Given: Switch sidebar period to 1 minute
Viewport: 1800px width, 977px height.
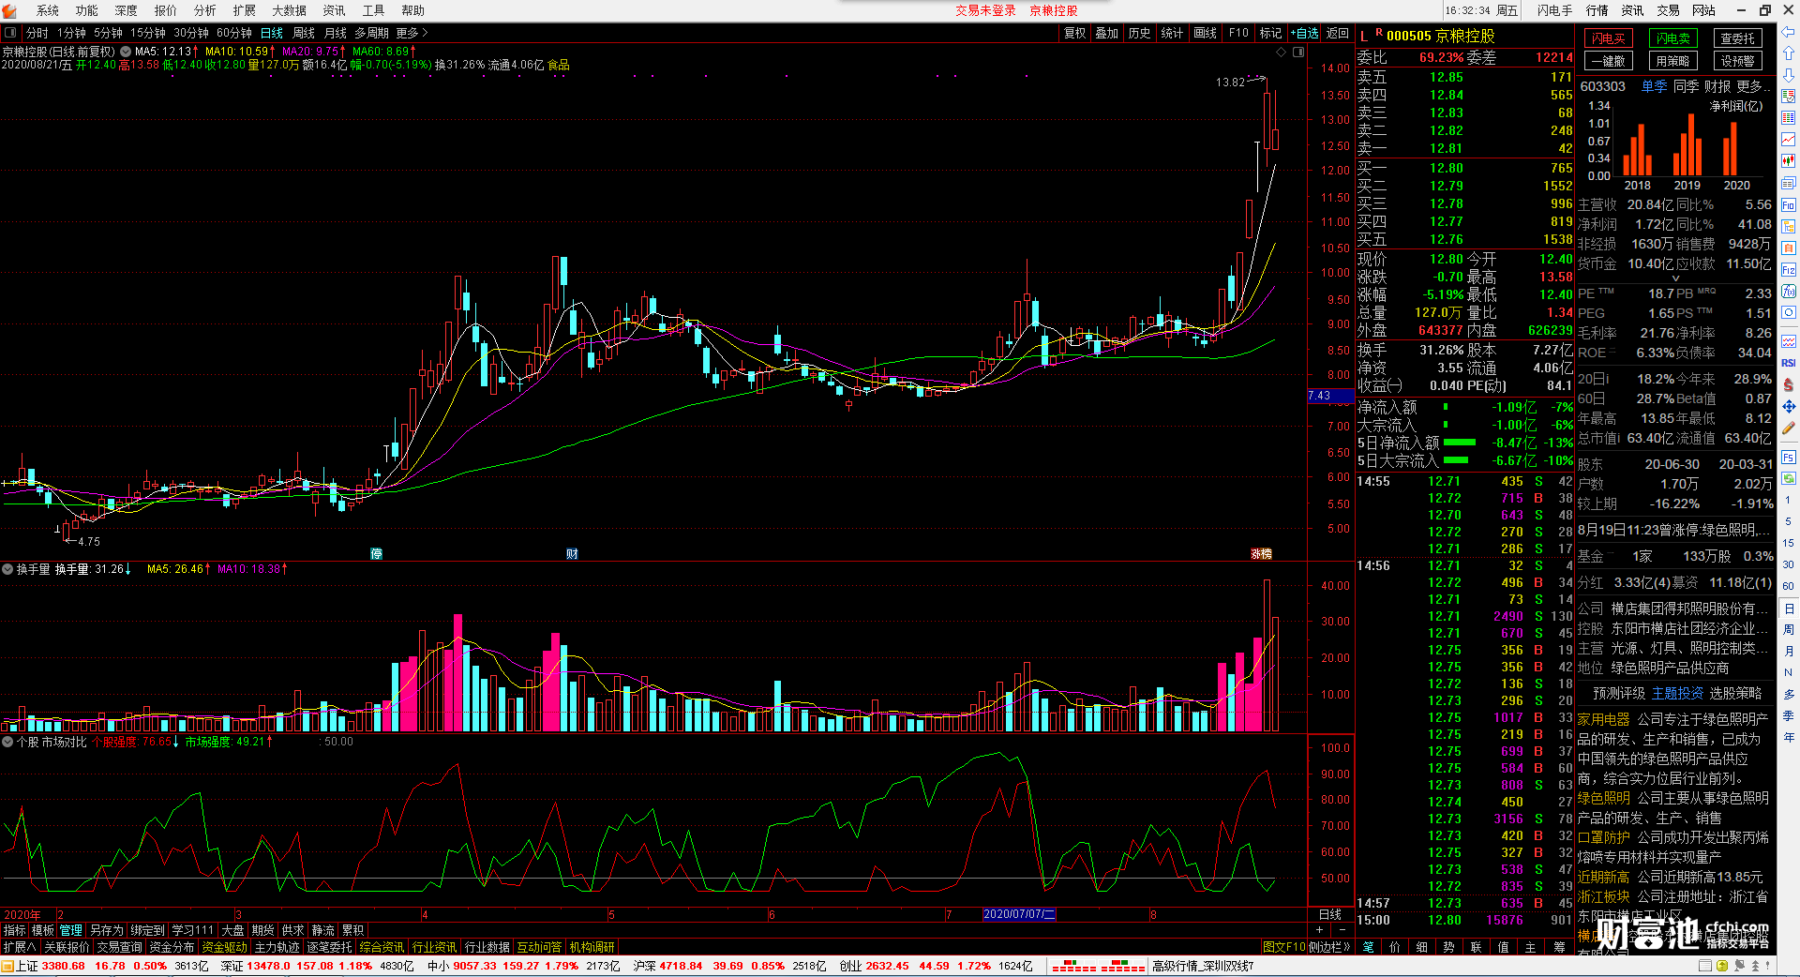Looking at the screenshot, I should pos(1789,500).
